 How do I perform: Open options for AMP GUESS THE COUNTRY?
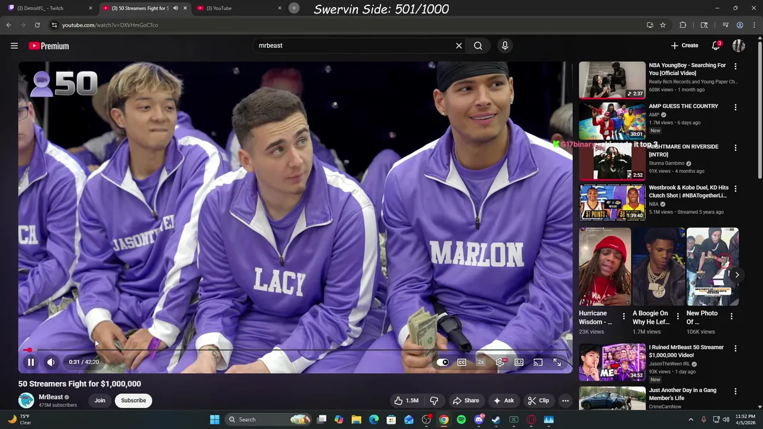(x=735, y=107)
